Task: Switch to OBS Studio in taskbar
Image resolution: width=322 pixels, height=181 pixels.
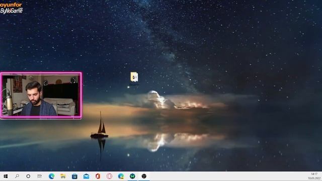Action: 144,176
